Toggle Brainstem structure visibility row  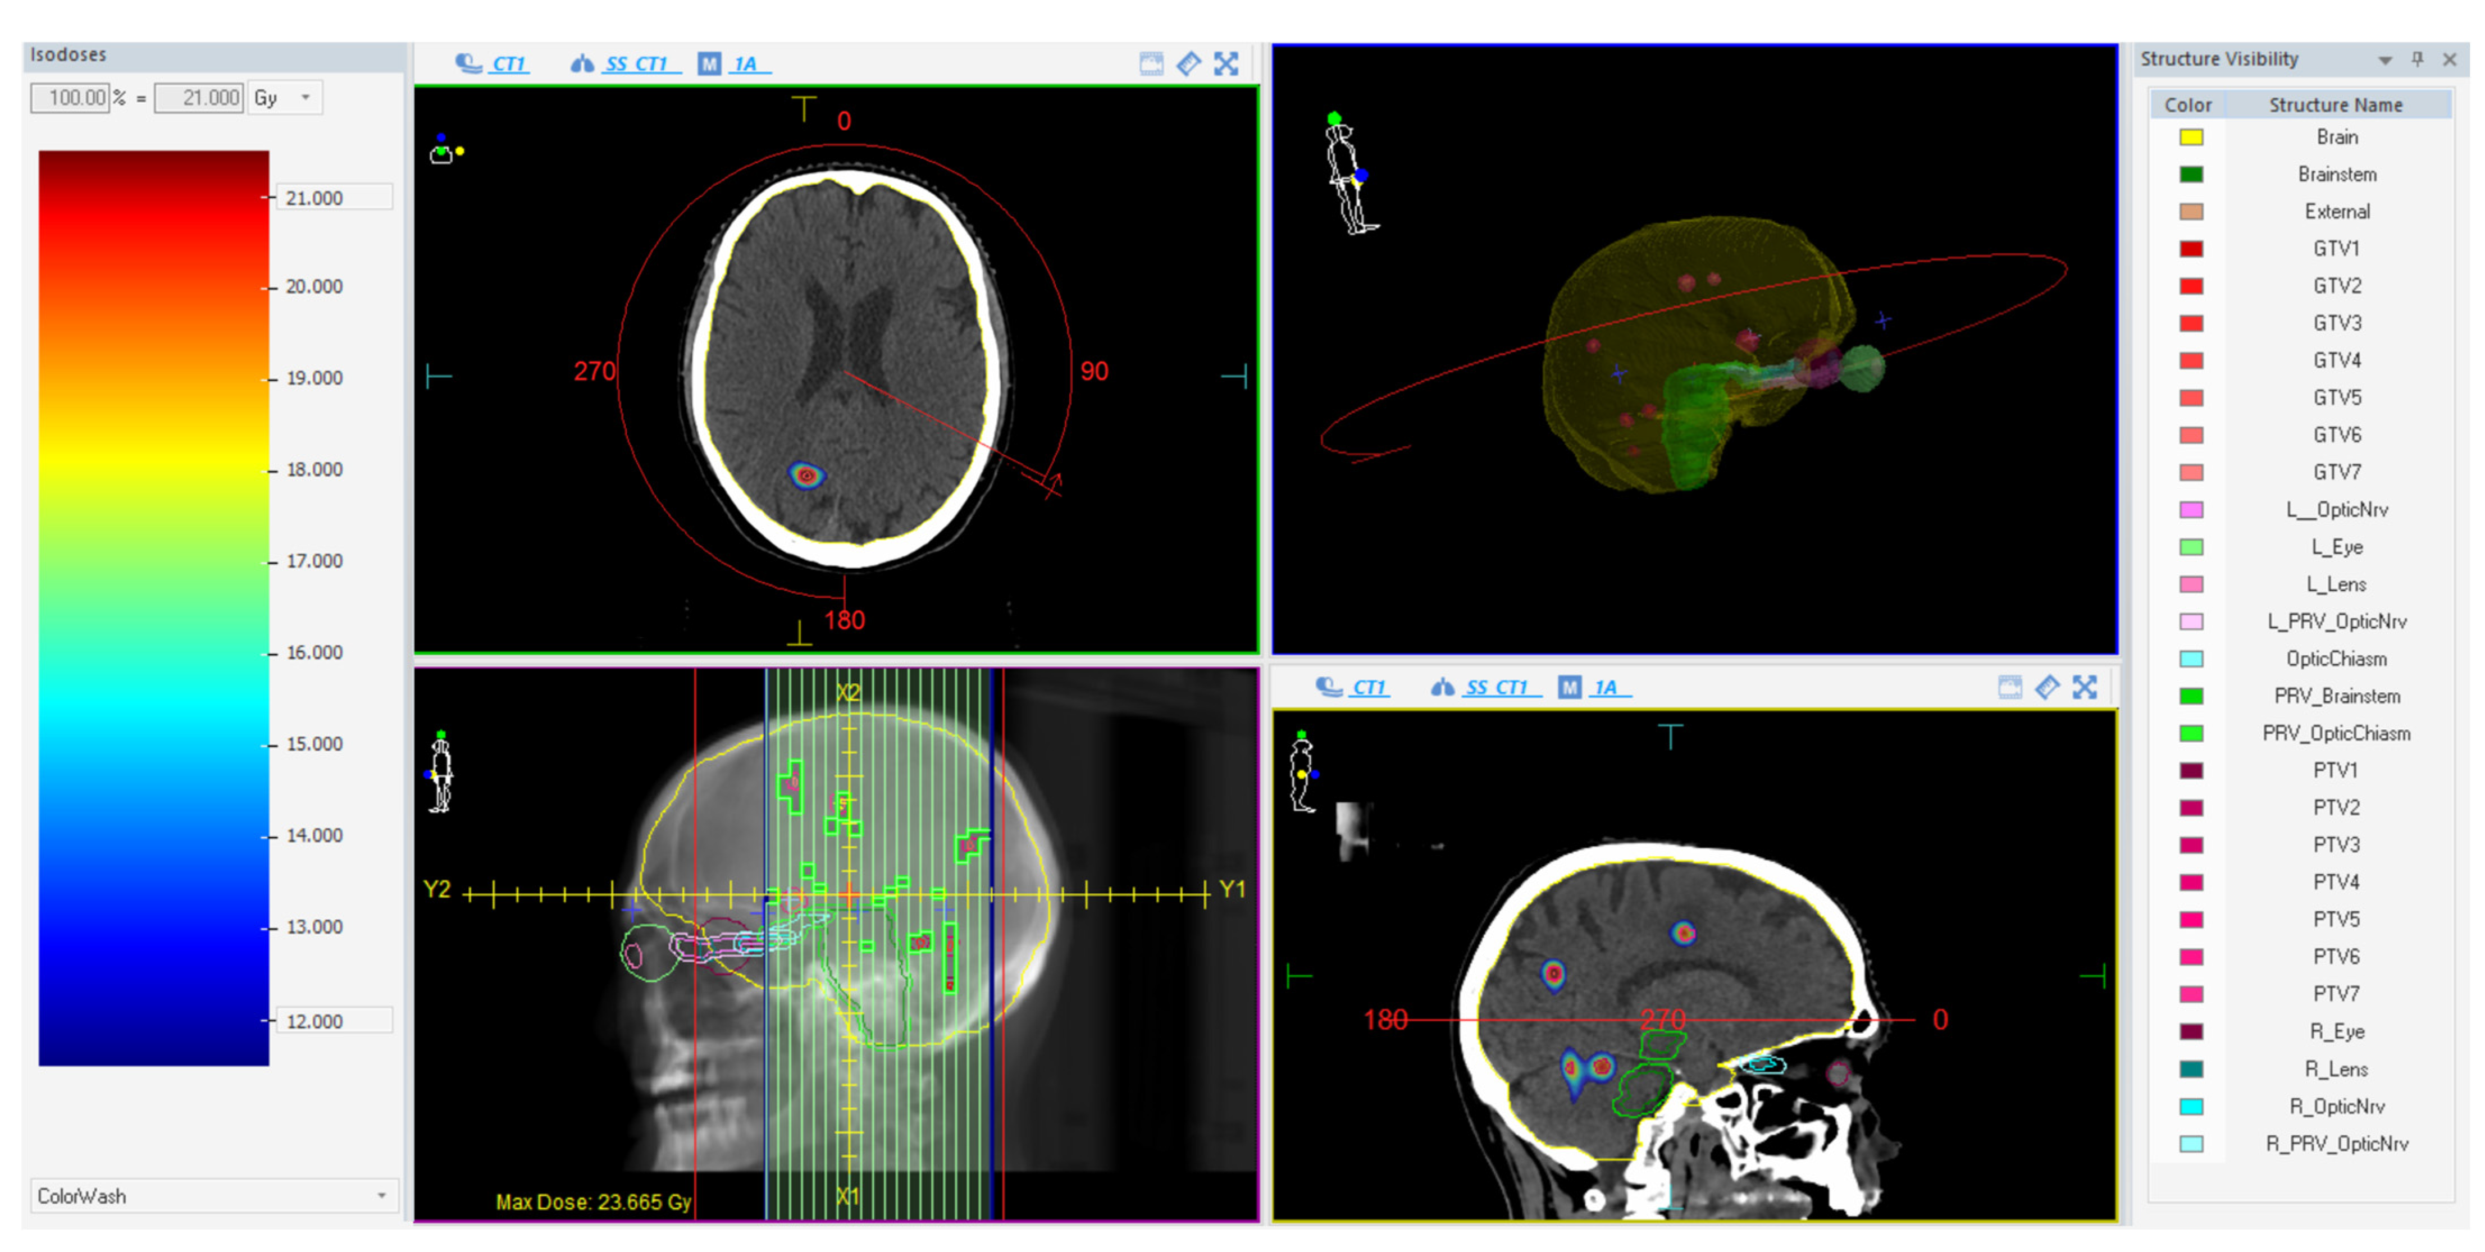2336,175
